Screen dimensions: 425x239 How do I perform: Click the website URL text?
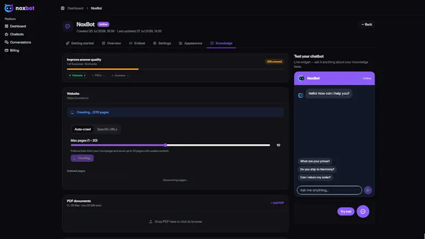coord(78,98)
